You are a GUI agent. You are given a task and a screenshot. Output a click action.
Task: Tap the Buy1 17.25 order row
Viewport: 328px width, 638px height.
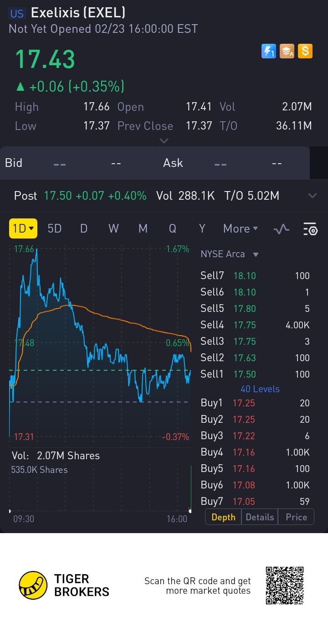coord(255,403)
